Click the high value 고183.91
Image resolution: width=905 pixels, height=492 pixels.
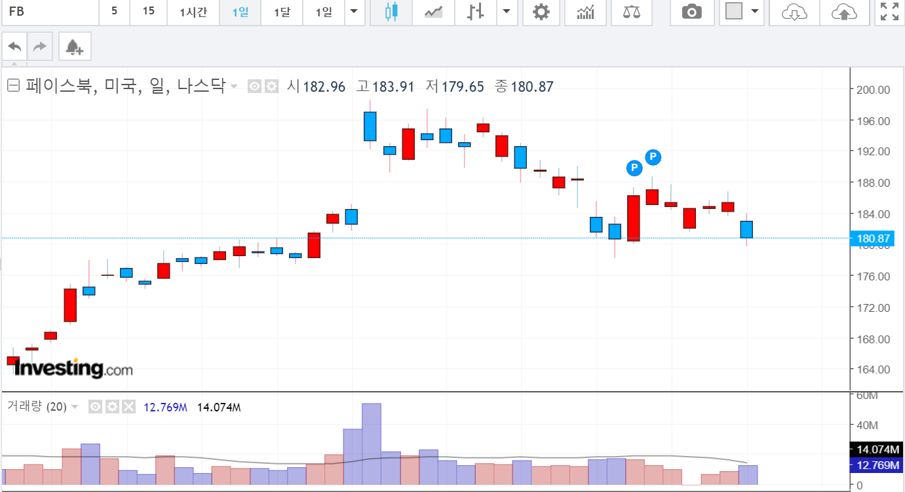tap(385, 86)
